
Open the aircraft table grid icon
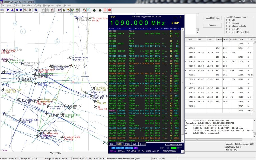[x=2, y=10]
